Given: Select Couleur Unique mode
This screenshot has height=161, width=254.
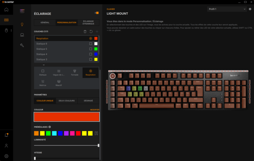Looking at the screenshot, I should 45,101.
